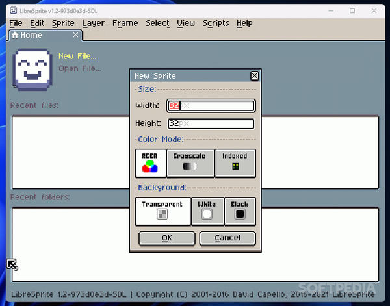Close the New Sprite dialog
This screenshot has height=306, width=390.
[254, 76]
